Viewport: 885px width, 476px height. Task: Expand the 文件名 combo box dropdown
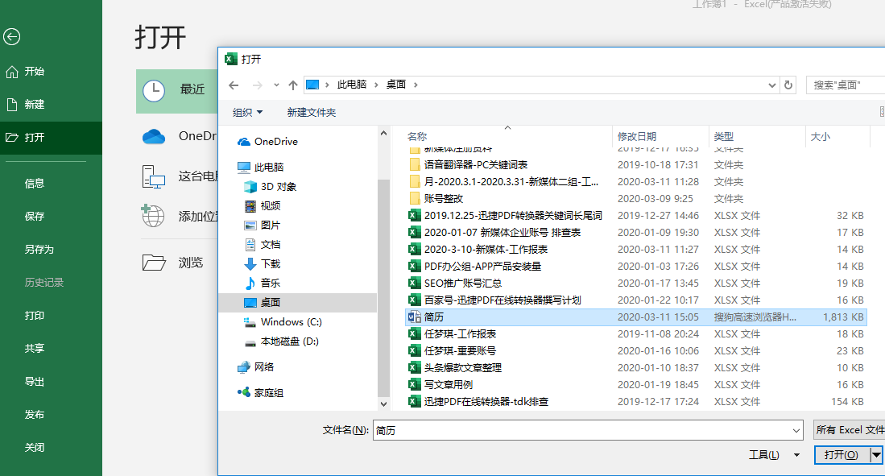[796, 430]
